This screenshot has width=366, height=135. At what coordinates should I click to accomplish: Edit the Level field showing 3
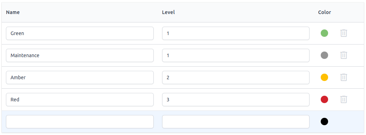[236, 100]
